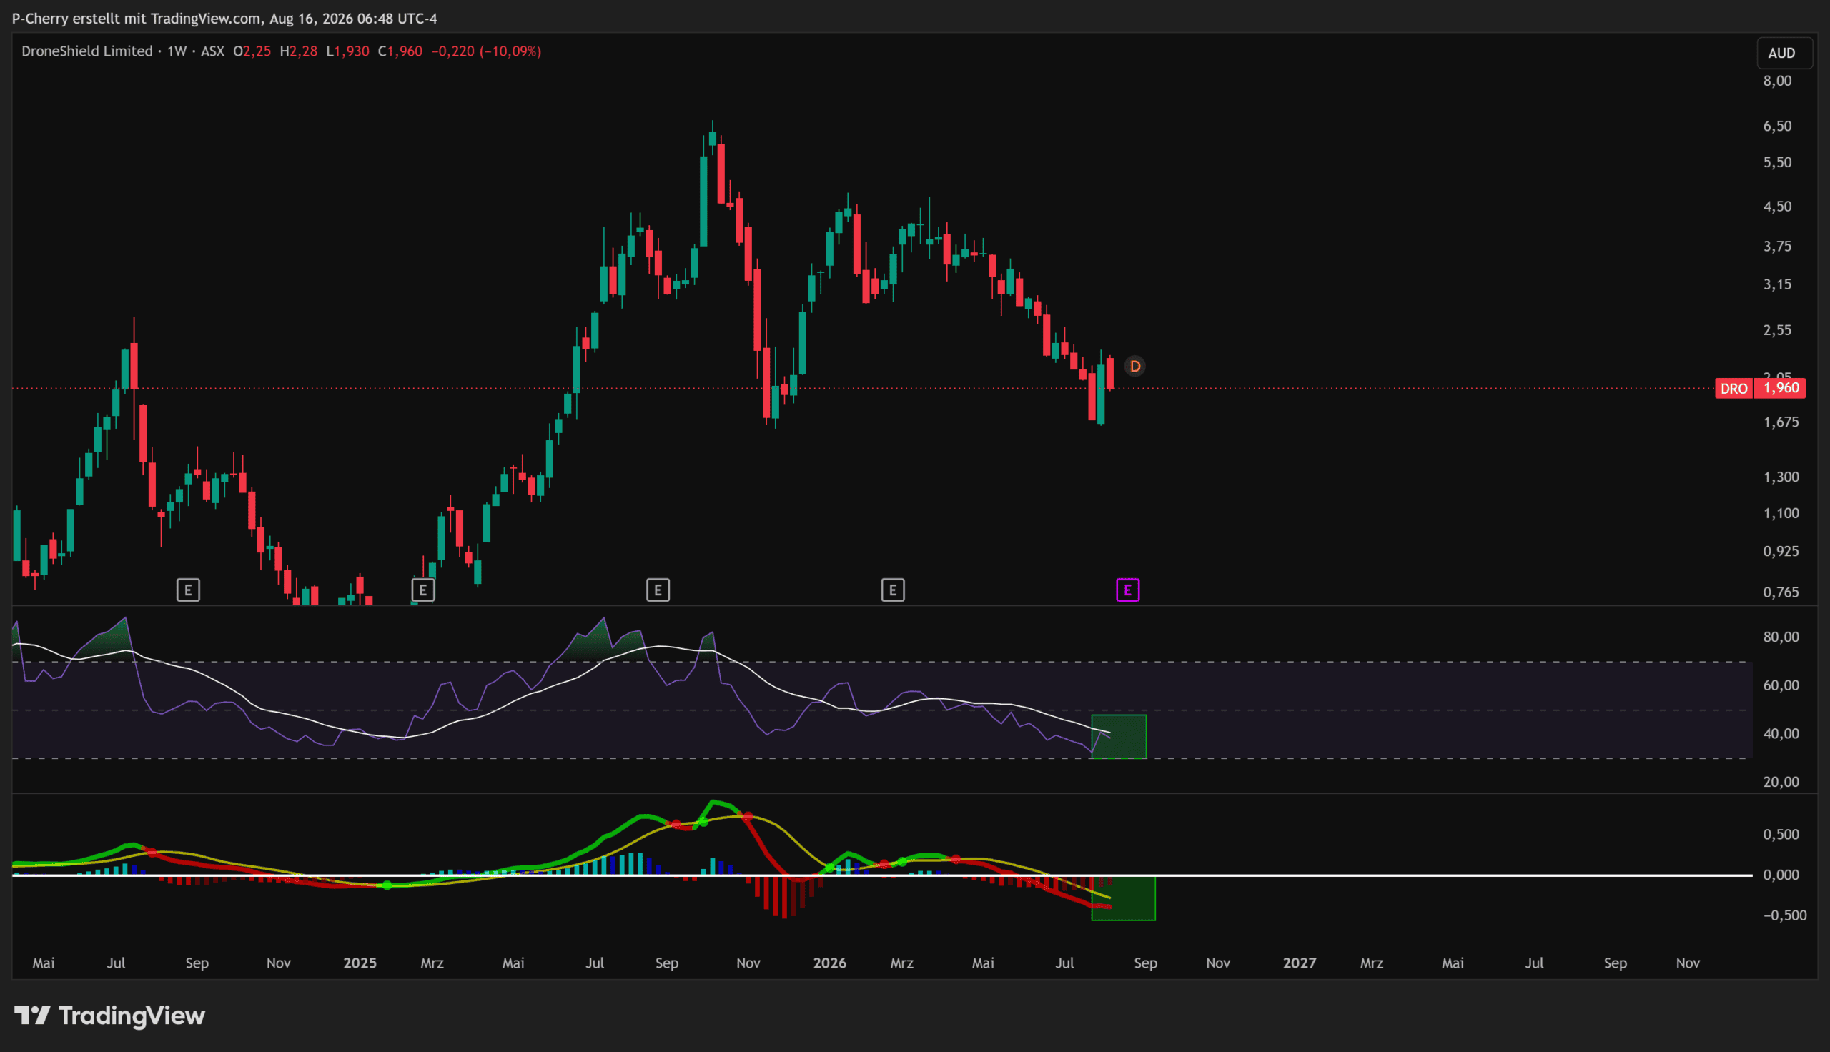Click the 4,50 price axis label
This screenshot has height=1052, width=1830.
[x=1777, y=207]
